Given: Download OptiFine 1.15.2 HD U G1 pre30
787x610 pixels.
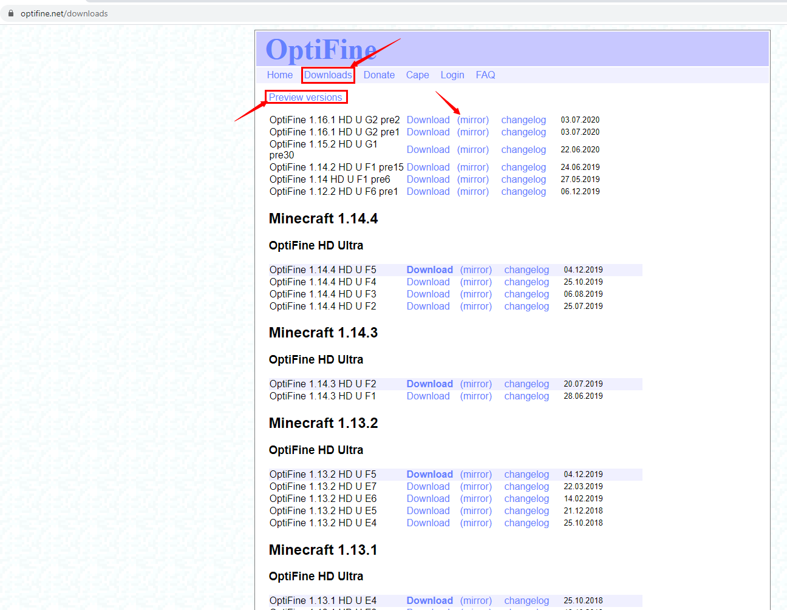Looking at the screenshot, I should [x=428, y=149].
